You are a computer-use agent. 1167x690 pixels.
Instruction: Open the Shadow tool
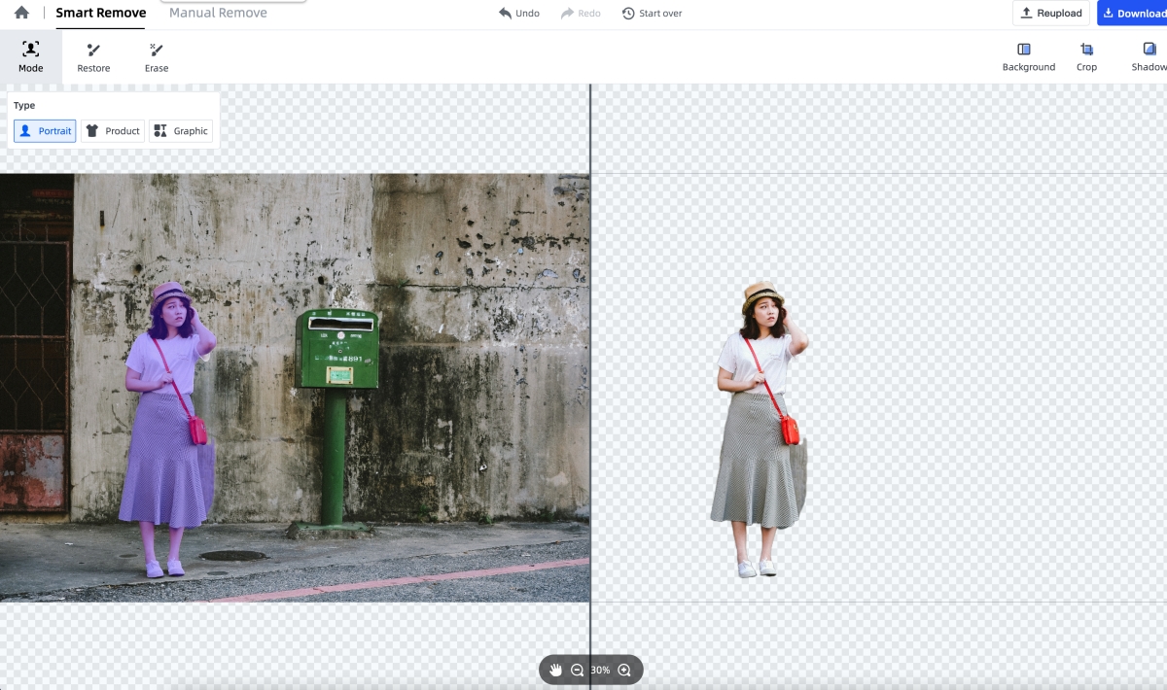pos(1149,56)
